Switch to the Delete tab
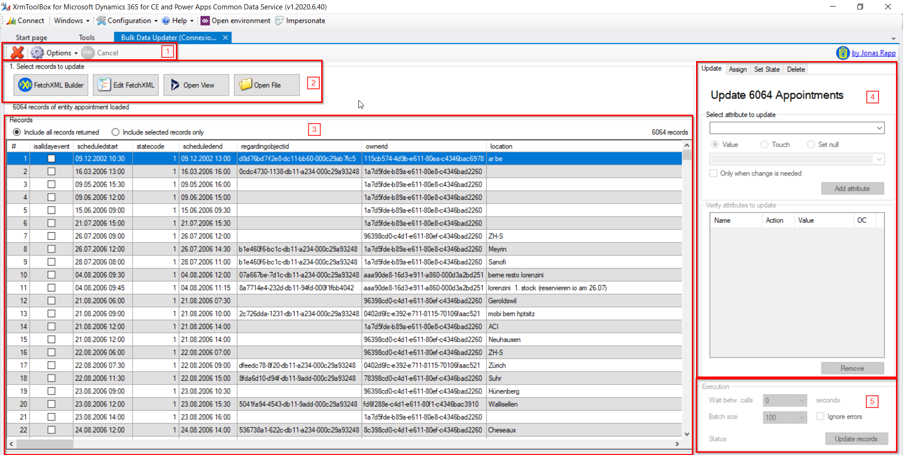903x455 pixels. click(796, 70)
